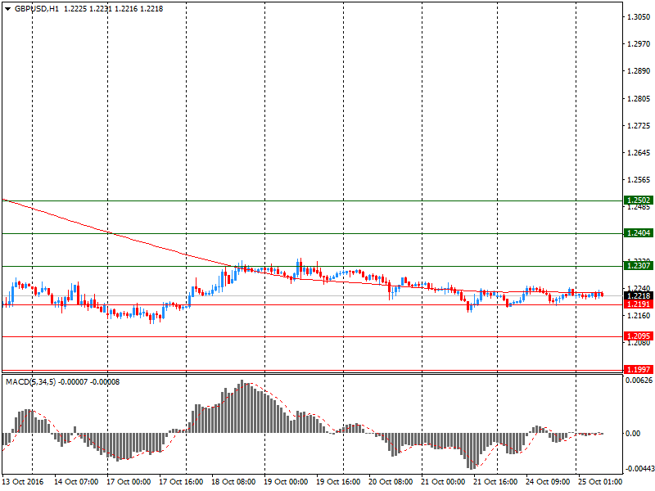Click the 1.3050 price scale value
This screenshot has width=655, height=491.
(639, 16)
